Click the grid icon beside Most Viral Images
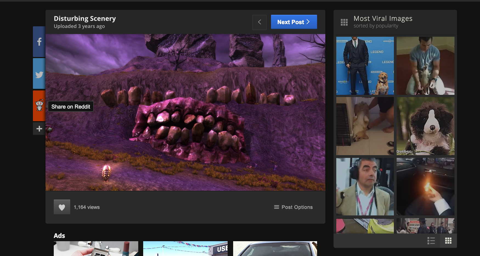This screenshot has height=256, width=480. click(x=344, y=22)
